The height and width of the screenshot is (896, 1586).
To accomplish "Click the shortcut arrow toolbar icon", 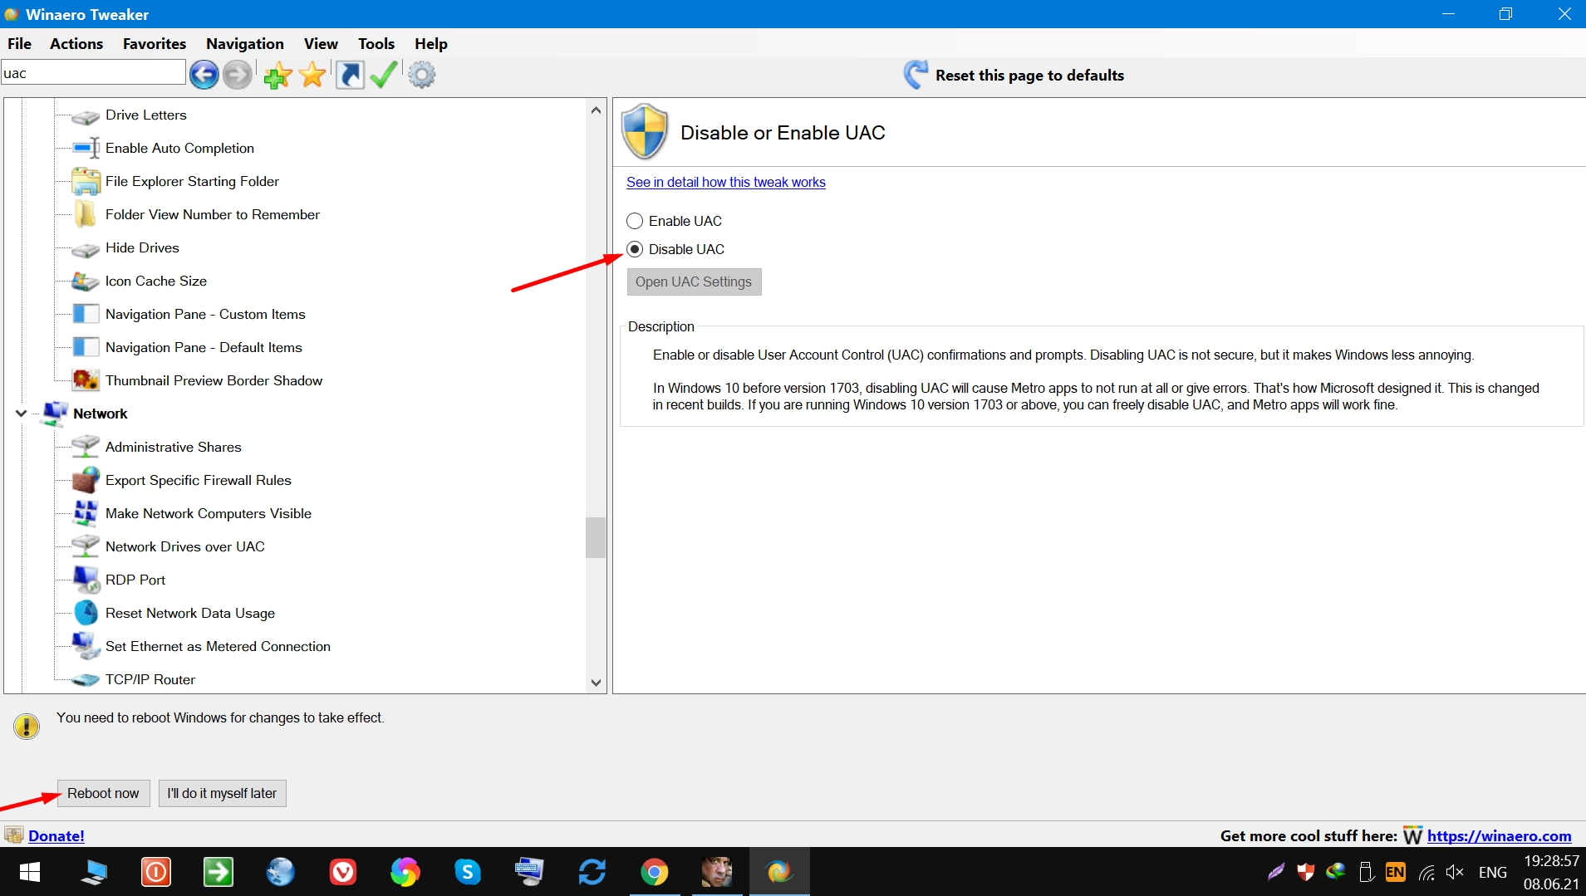I will (350, 75).
